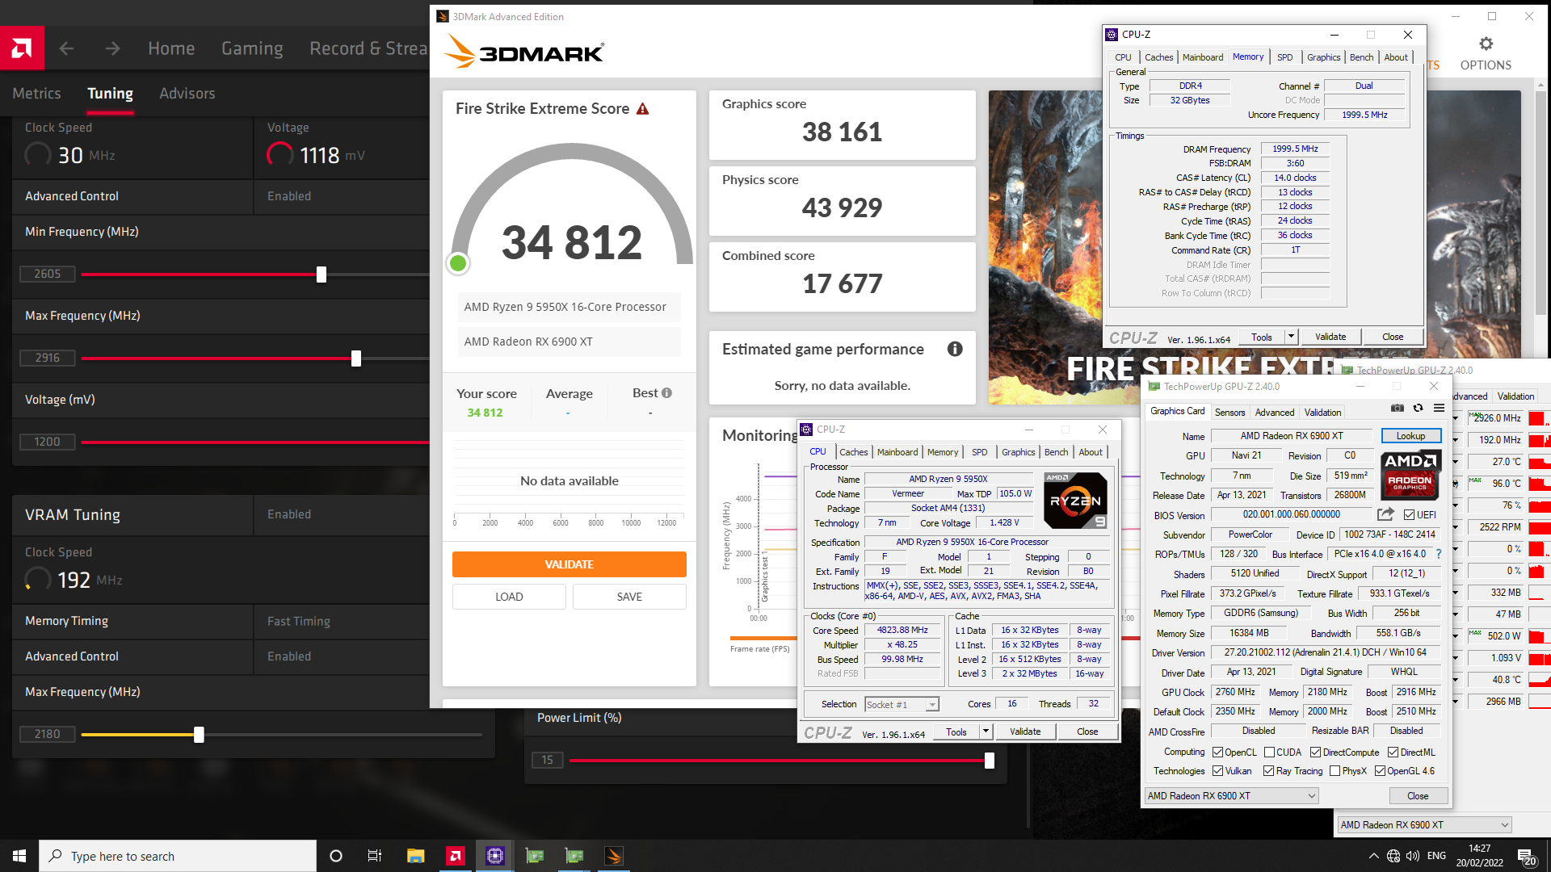Click the SAVE button in 3DMark
The width and height of the screenshot is (1551, 872).
tap(629, 597)
